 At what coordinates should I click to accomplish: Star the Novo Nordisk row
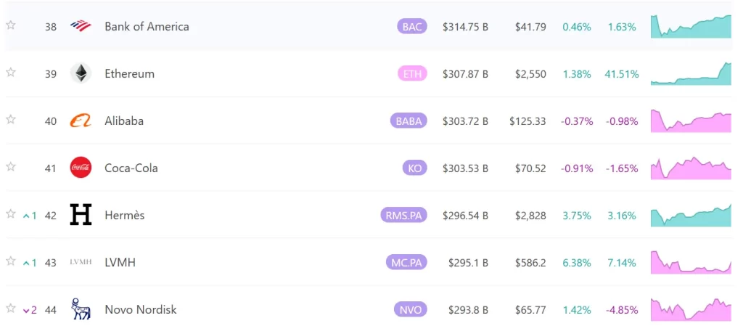coord(10,308)
